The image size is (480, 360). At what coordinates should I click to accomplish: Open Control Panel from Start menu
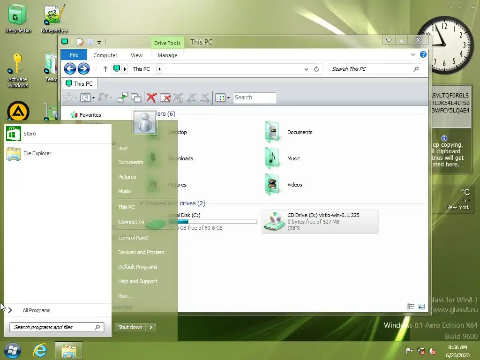[x=133, y=238]
